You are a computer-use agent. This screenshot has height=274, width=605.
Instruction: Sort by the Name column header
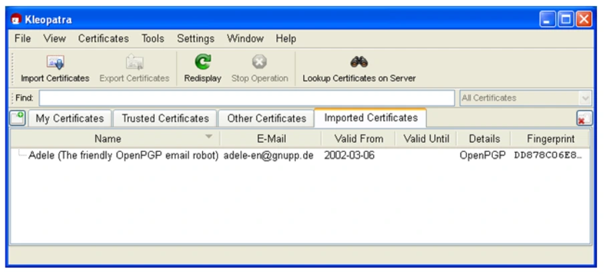(115, 139)
